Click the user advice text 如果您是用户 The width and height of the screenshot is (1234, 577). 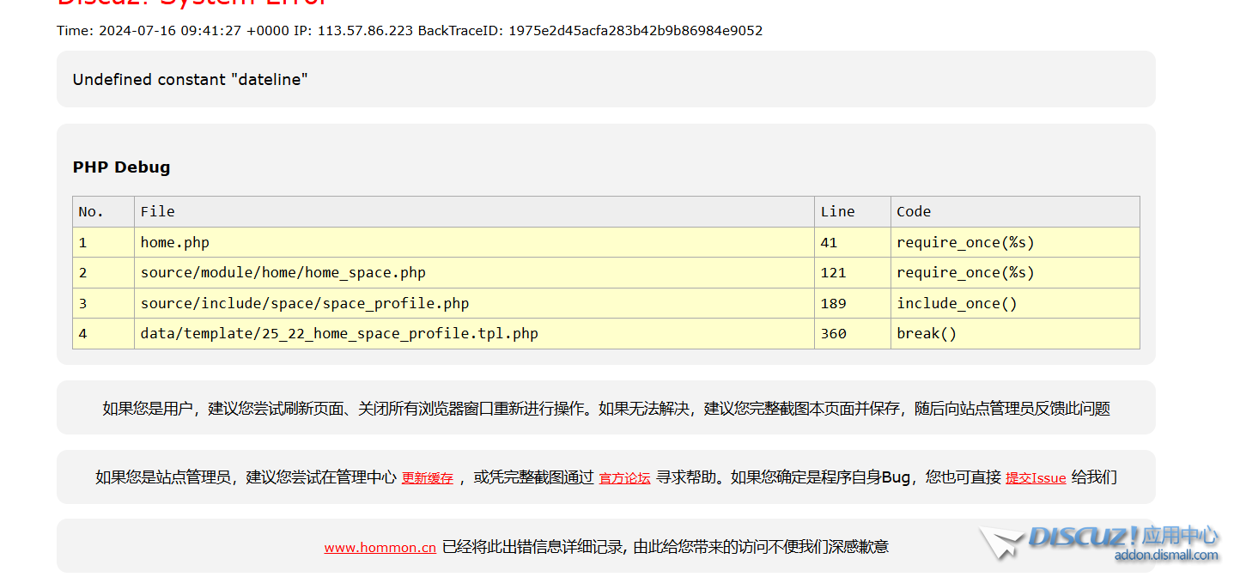coord(606,409)
